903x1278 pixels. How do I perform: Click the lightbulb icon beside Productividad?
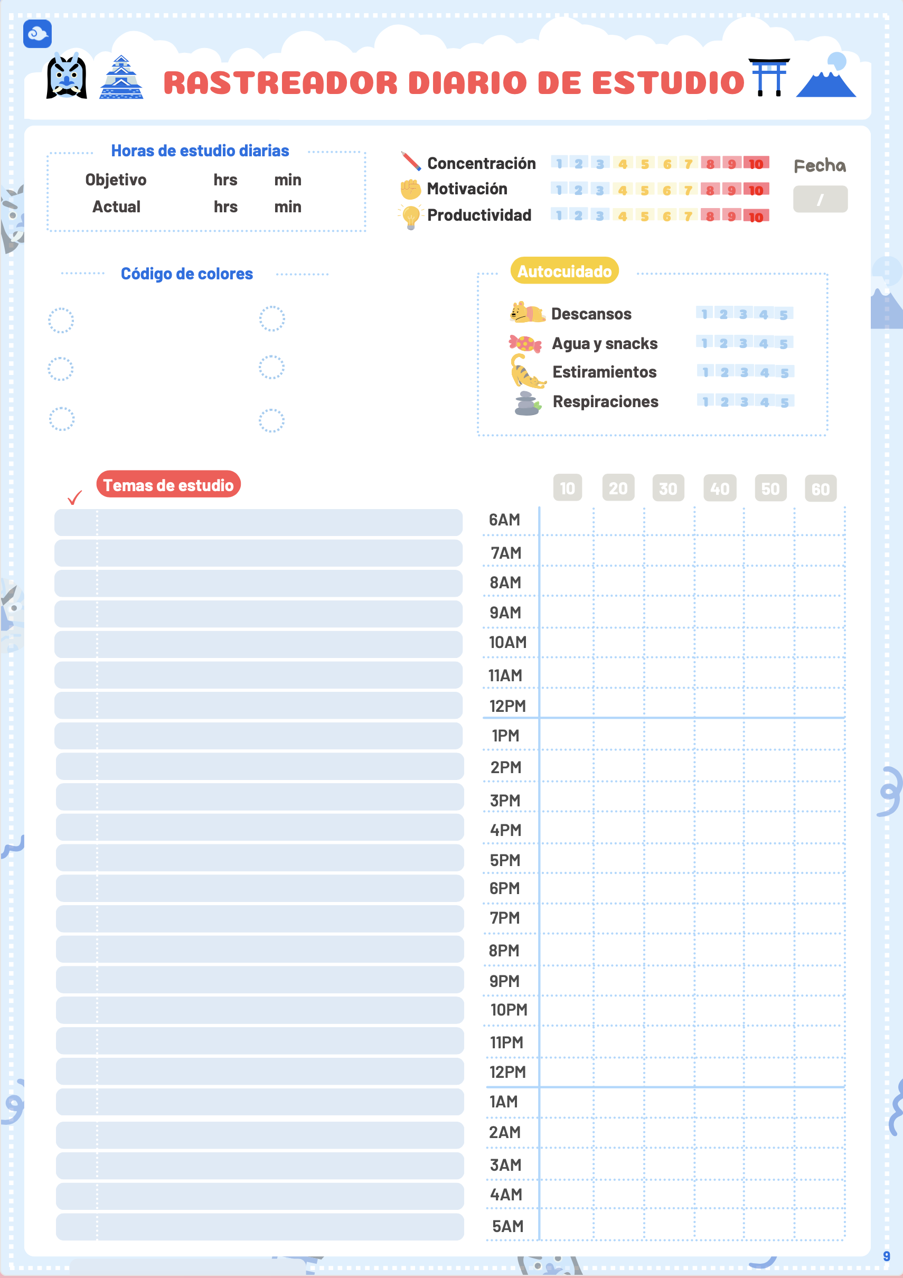click(x=410, y=217)
